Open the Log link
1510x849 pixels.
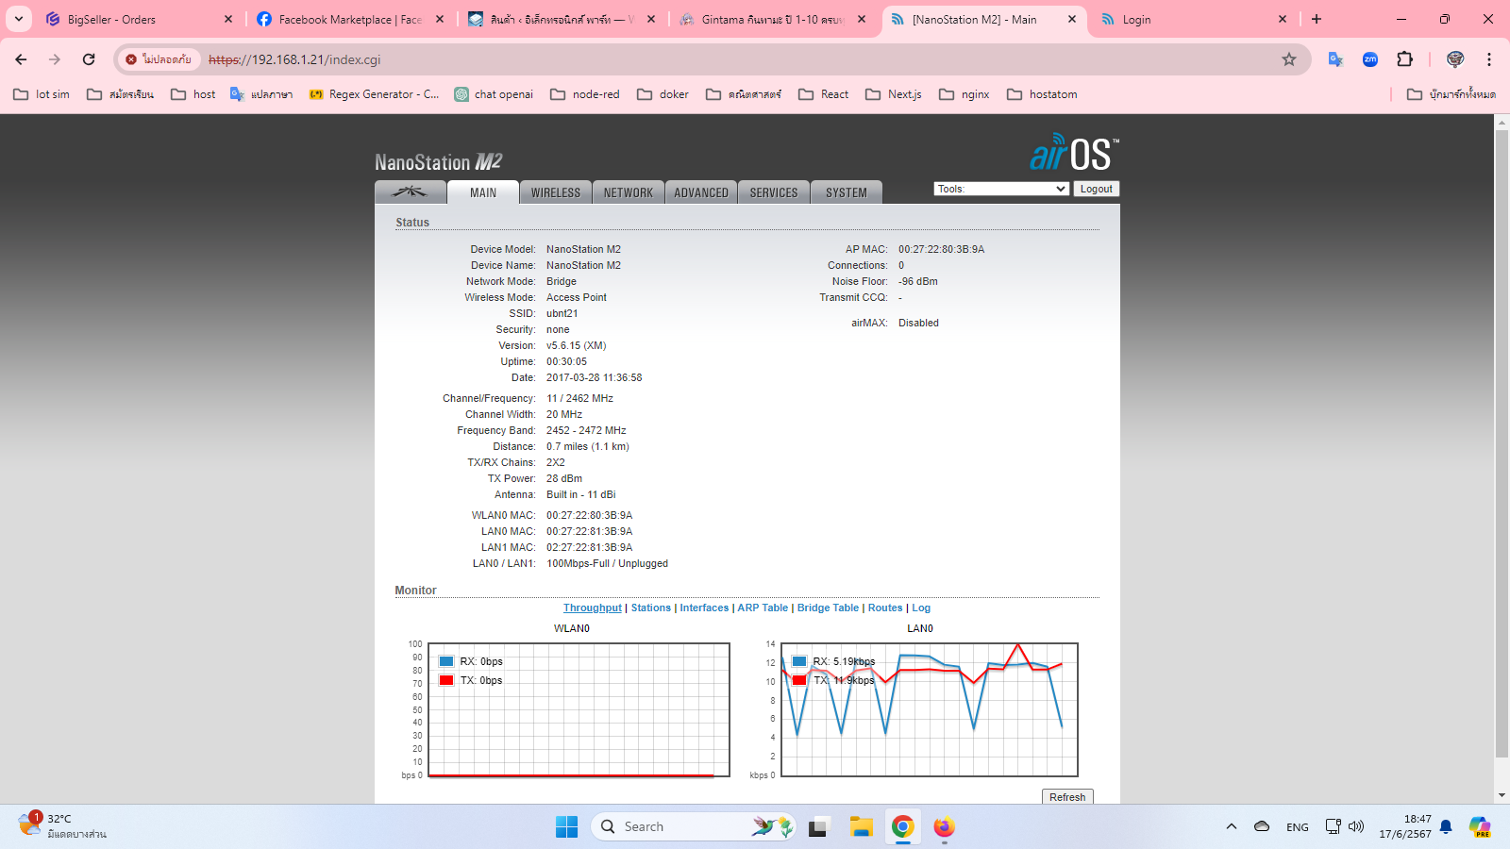[x=921, y=608]
